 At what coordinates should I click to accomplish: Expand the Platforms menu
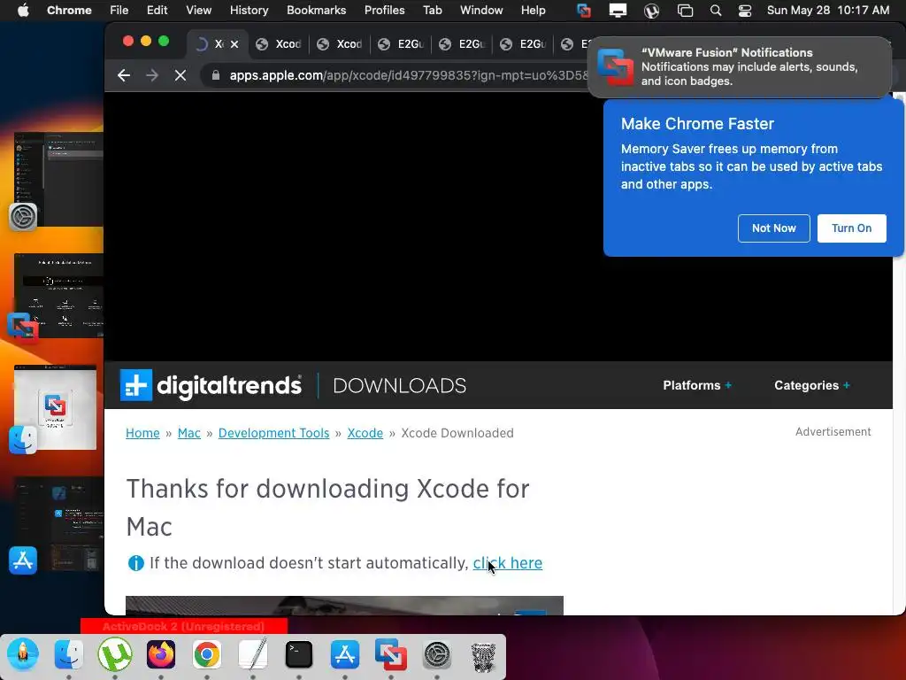click(x=697, y=386)
